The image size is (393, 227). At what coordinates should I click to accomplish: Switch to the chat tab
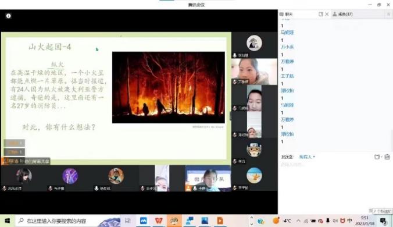pyautogui.click(x=286, y=15)
